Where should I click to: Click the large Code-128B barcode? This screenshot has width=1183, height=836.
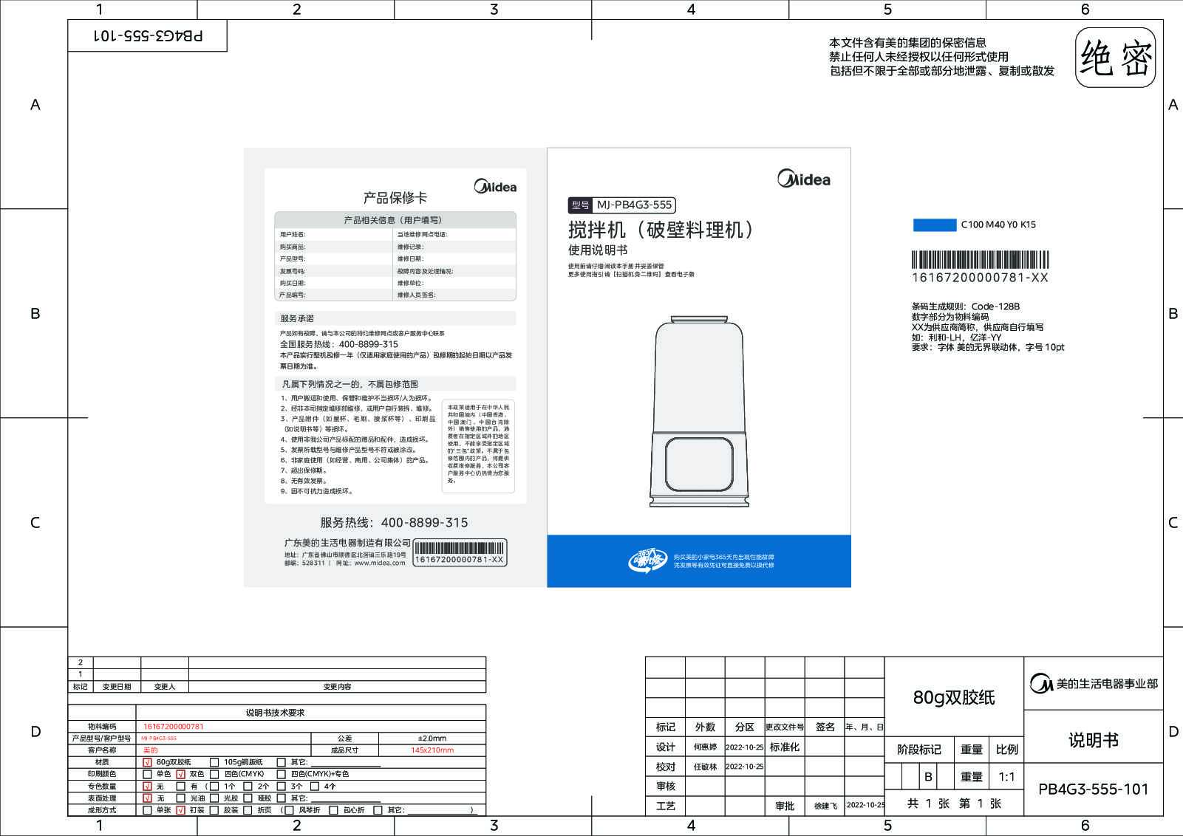980,260
